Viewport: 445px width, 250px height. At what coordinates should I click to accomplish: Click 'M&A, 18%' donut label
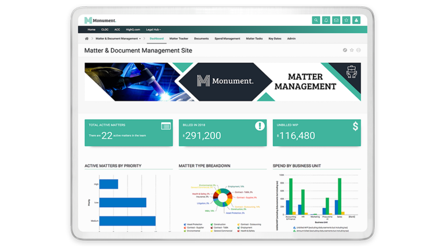[209, 211]
